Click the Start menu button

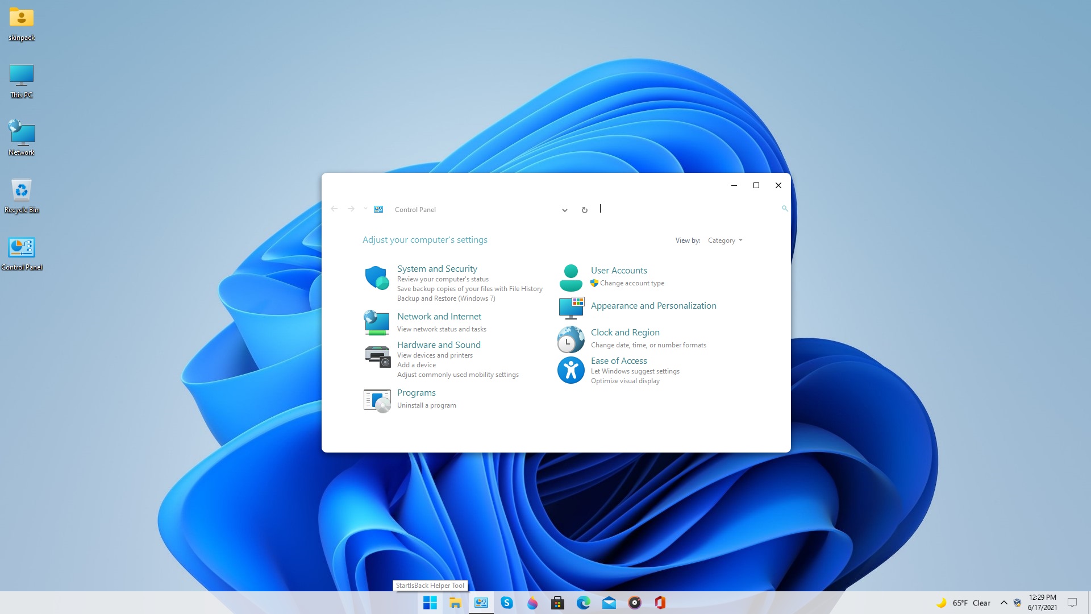point(430,603)
